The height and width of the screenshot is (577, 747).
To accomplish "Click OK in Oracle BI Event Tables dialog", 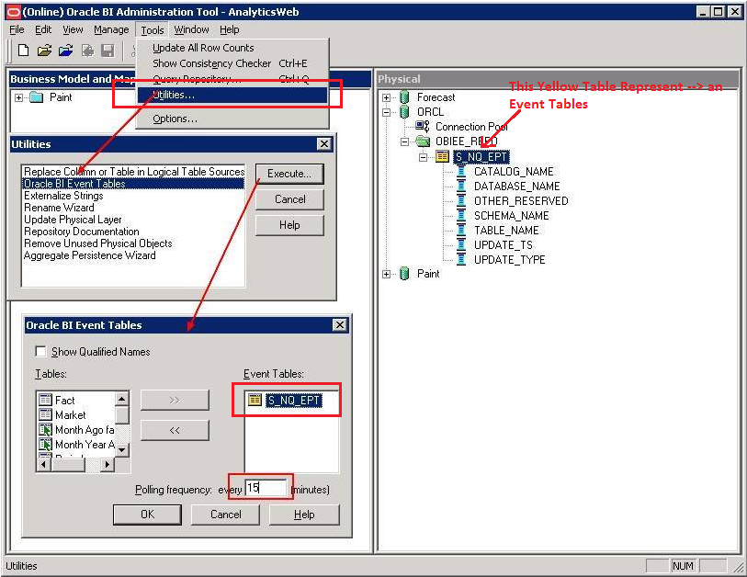I will (x=147, y=515).
